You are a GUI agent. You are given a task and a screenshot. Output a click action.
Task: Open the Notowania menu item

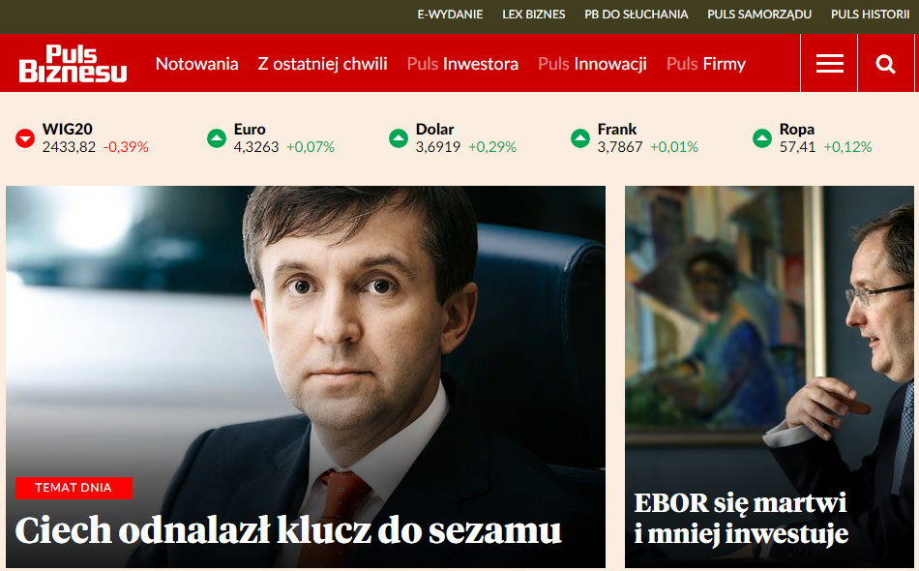coord(197,64)
